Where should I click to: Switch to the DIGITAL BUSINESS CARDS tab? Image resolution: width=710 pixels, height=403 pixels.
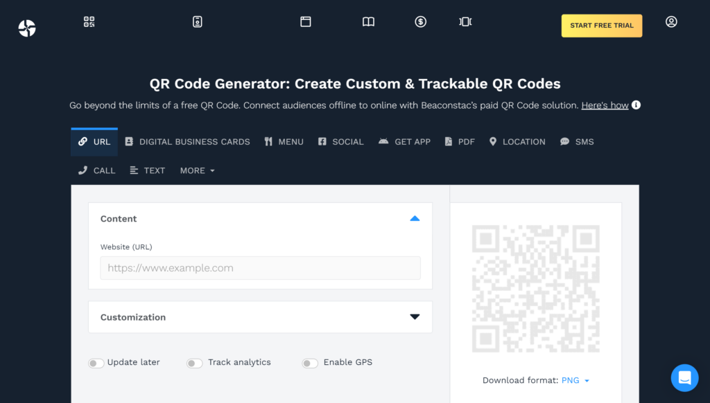[187, 141]
